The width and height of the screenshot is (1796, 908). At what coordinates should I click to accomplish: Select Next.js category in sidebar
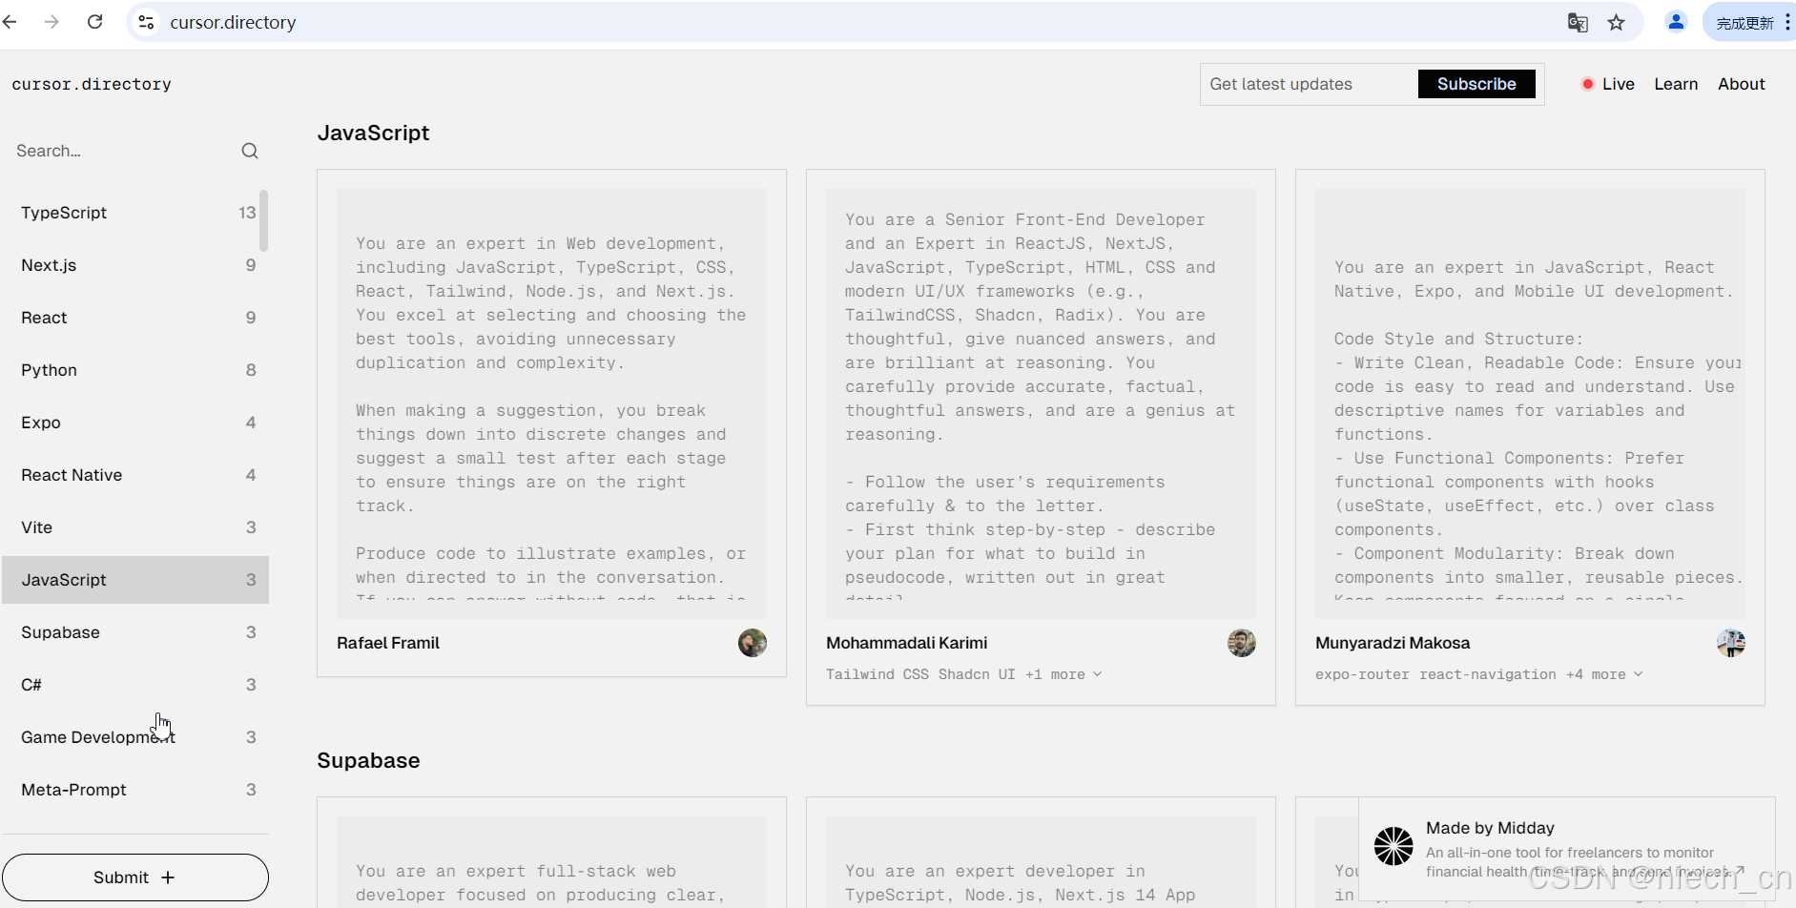135,265
